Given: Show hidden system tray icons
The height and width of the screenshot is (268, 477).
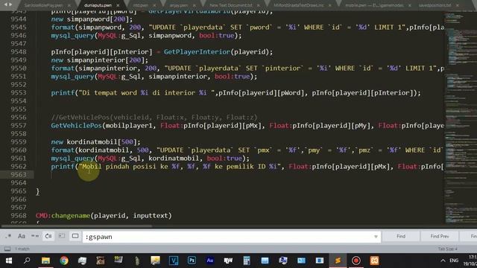Looking at the screenshot, I should pos(443,261).
